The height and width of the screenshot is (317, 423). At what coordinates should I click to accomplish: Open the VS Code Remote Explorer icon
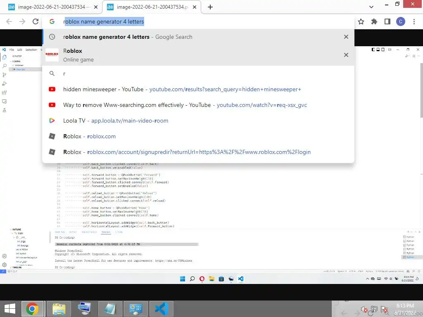coord(4,102)
